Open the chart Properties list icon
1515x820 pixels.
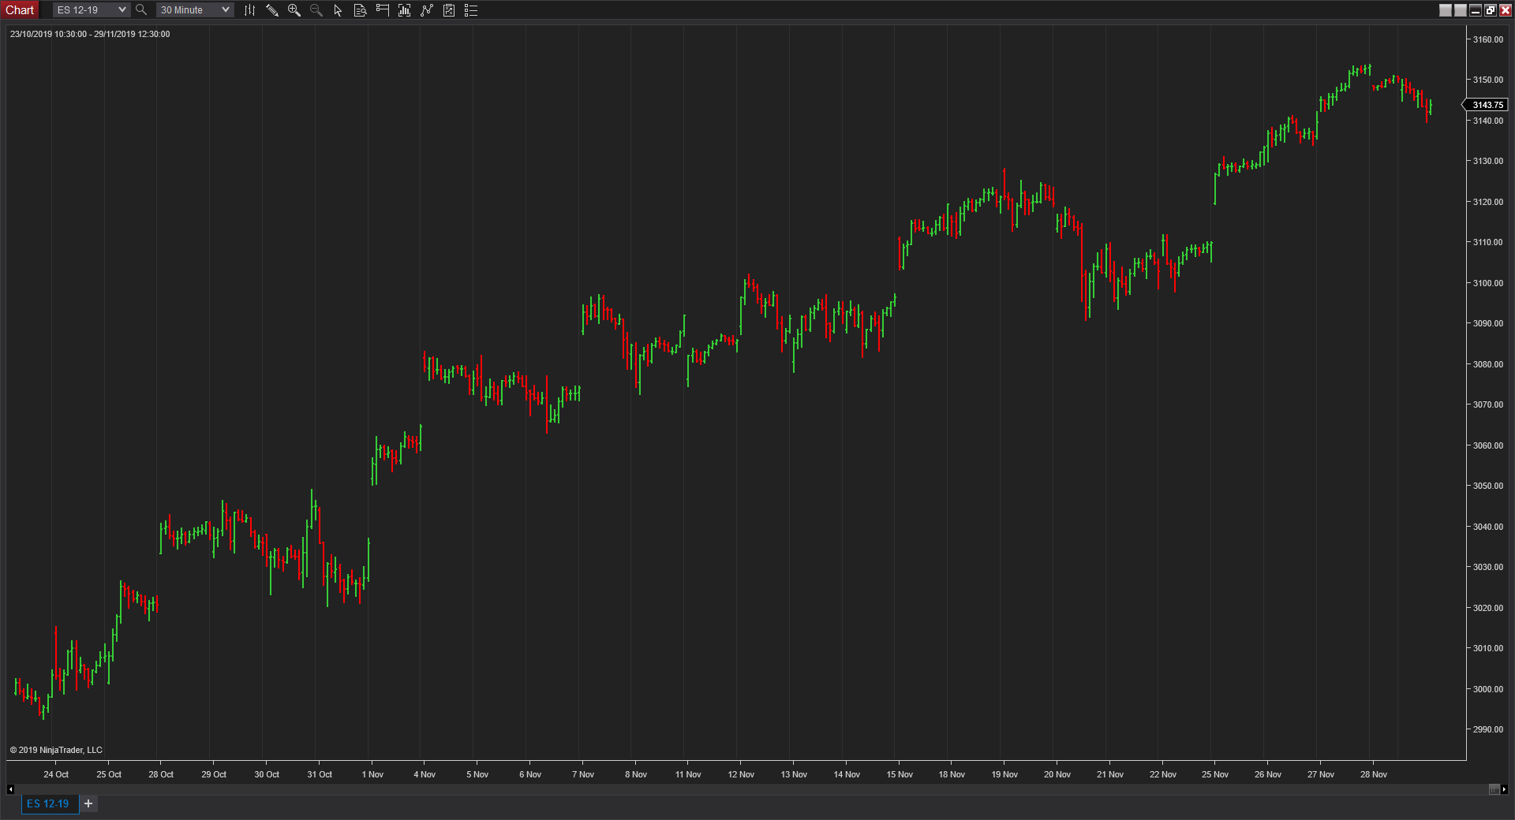coord(471,10)
